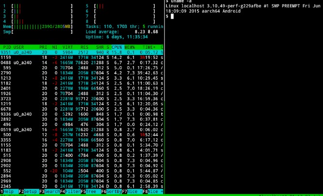Viewport: 323px width, 196px height.
Task: Open F2 Setup in function bar
Action: 30,192
